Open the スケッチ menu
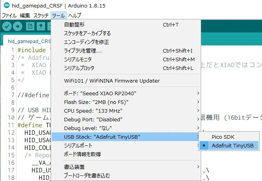 point(41,15)
